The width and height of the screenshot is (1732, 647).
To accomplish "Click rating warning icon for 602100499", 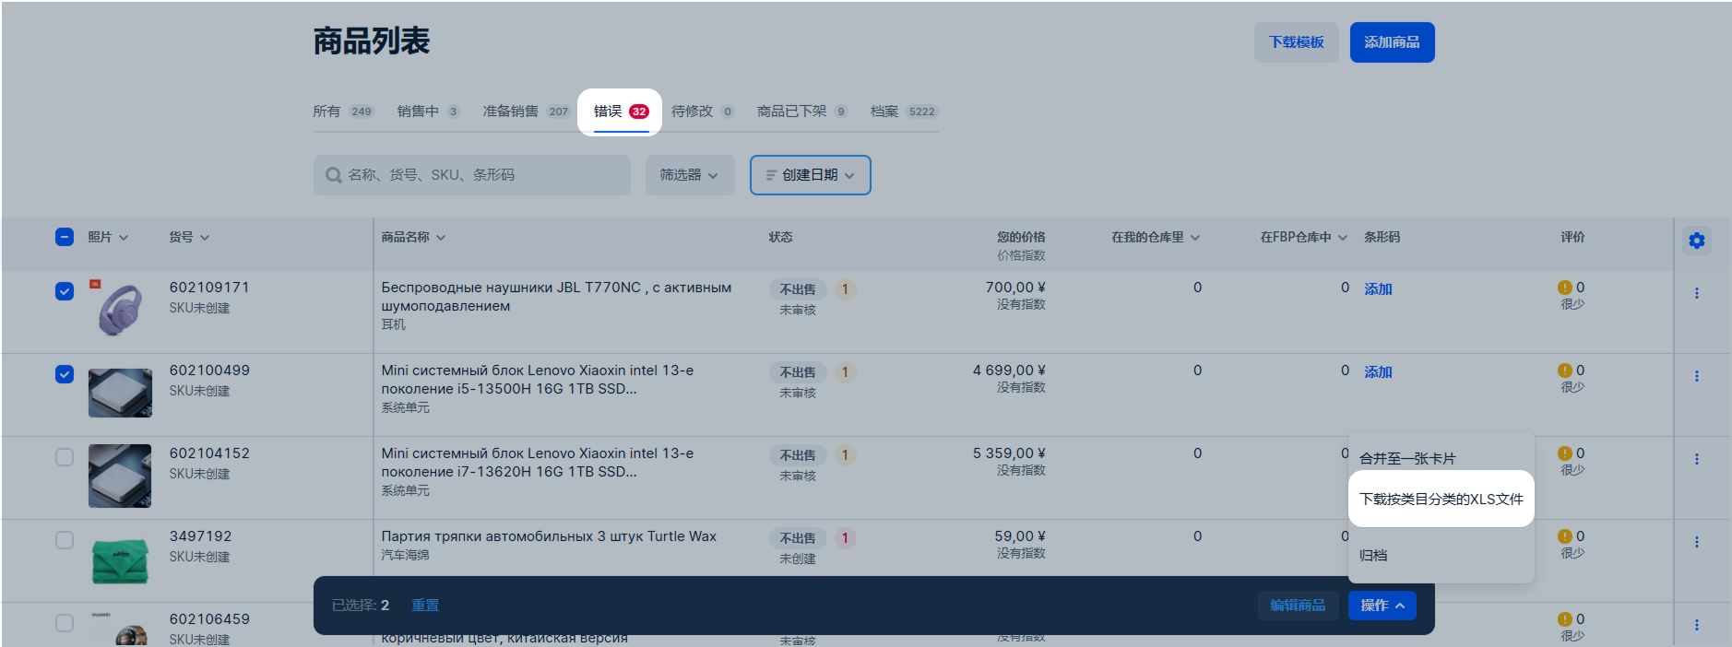I will [1565, 371].
